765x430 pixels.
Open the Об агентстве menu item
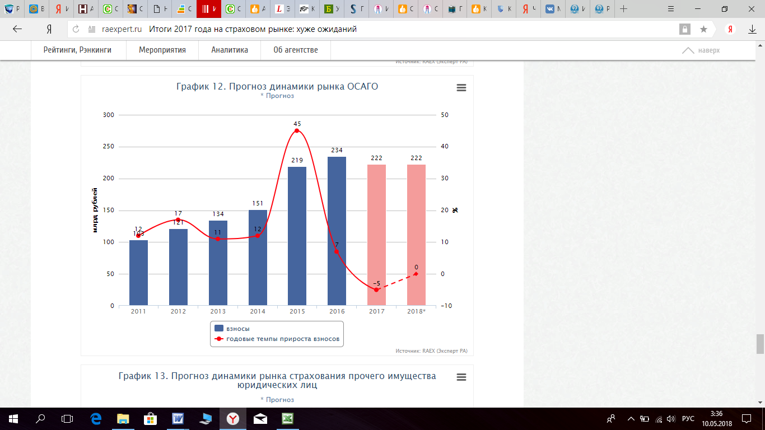click(x=296, y=50)
